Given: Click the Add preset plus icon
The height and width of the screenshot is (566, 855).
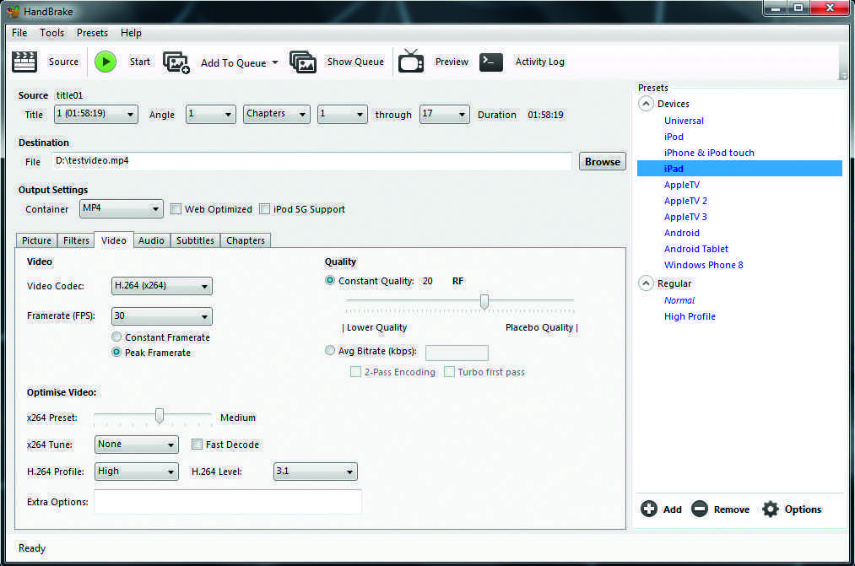Looking at the screenshot, I should pos(649,509).
